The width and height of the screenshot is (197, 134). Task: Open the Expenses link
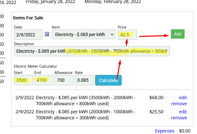(x=165, y=131)
